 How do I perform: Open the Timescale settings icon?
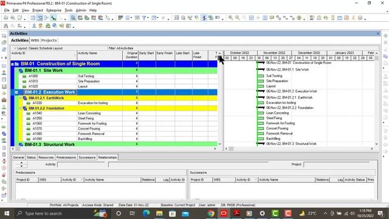click(137, 18)
